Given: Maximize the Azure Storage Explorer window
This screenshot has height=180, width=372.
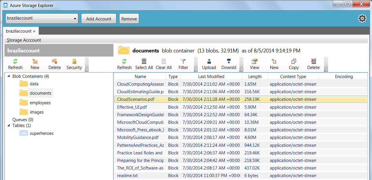Looking at the screenshot, I should pos(347,3).
